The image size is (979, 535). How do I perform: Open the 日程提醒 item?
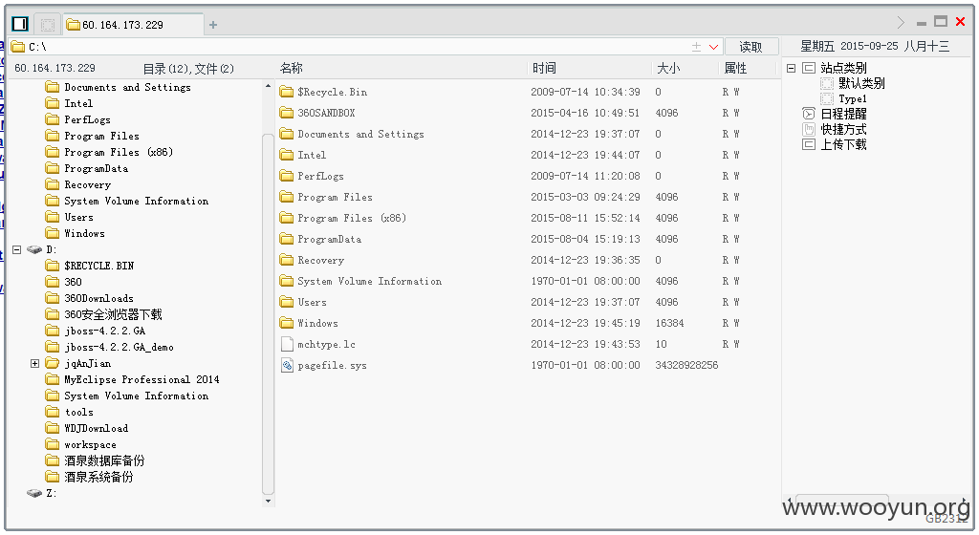(x=843, y=114)
